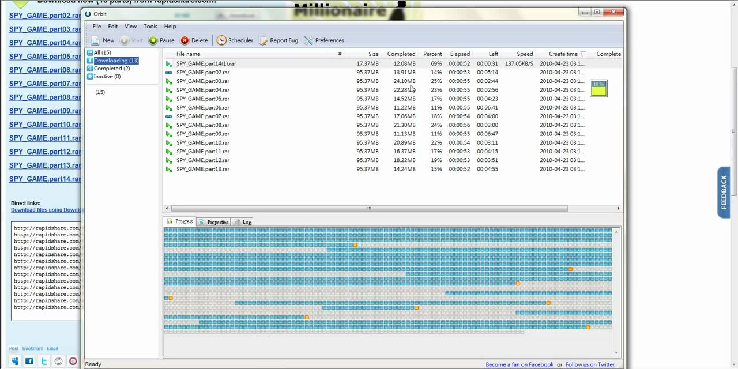738x369 pixels.
Task: Toggle the Create time column sort
Action: [x=563, y=54]
